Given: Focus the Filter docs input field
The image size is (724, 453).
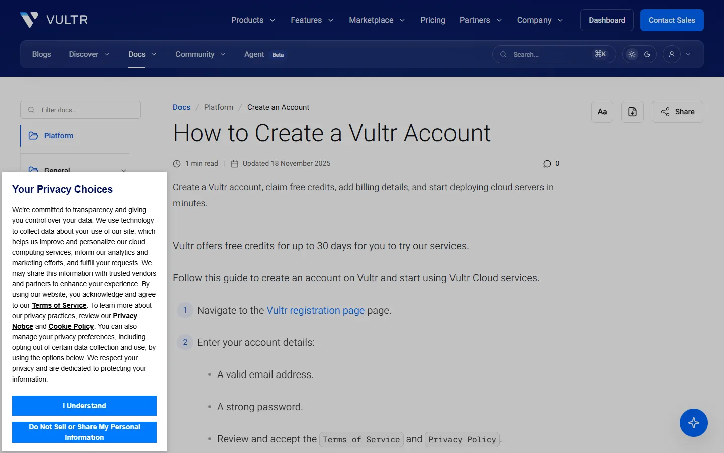Looking at the screenshot, I should click(x=80, y=110).
